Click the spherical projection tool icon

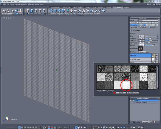point(51,11)
